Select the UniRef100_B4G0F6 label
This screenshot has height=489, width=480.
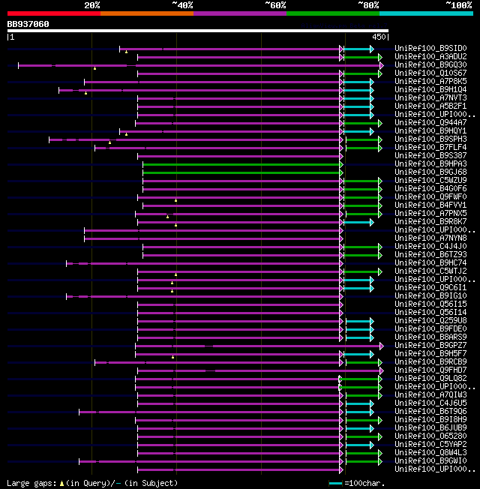pos(430,189)
